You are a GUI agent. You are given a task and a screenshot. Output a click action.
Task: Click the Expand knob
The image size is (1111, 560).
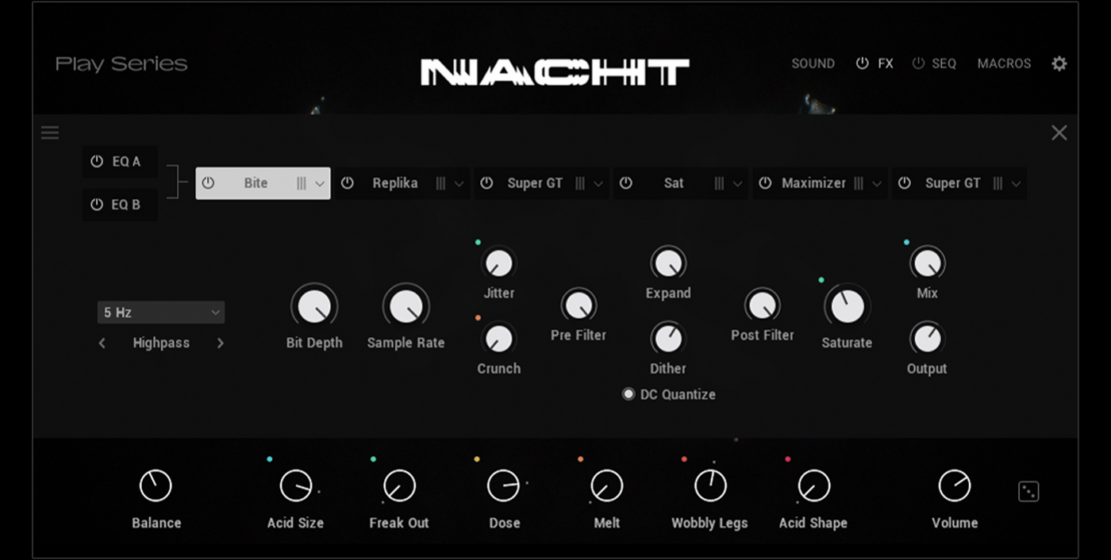coord(668,263)
